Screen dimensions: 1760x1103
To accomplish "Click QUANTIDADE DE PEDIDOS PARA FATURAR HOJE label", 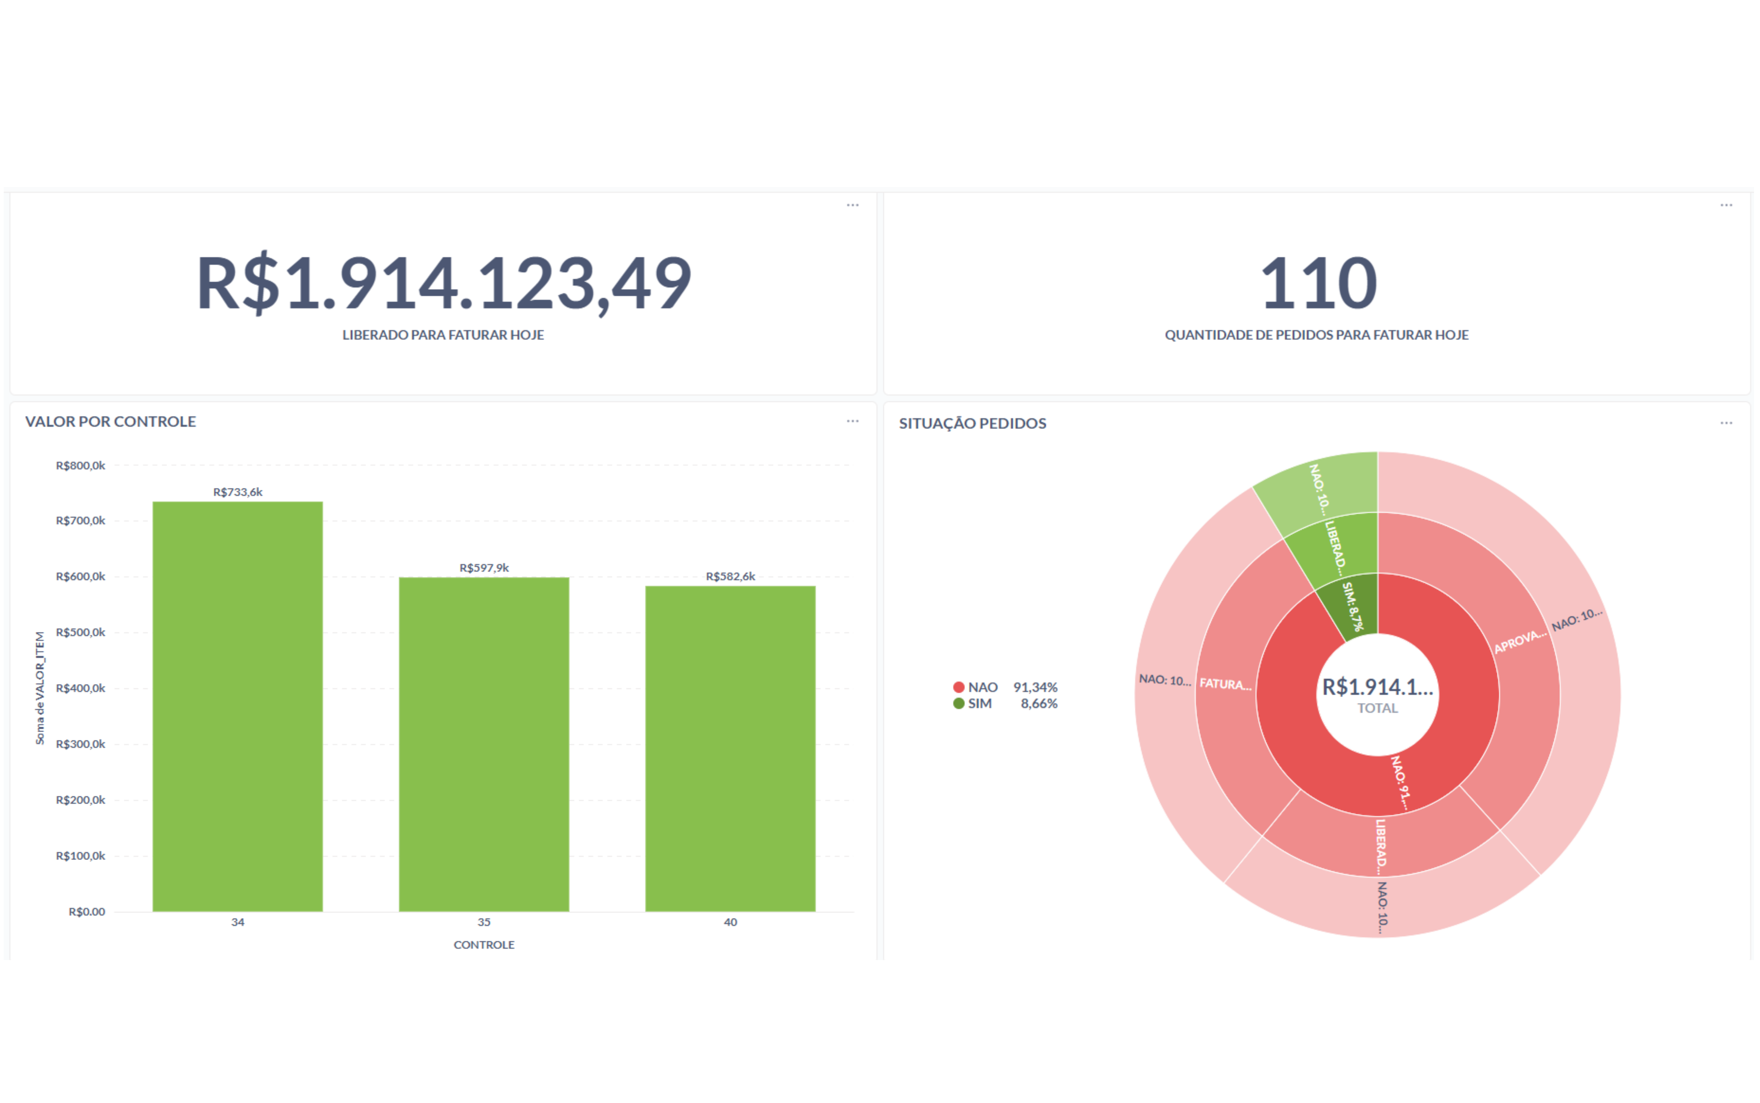I will 1316,335.
